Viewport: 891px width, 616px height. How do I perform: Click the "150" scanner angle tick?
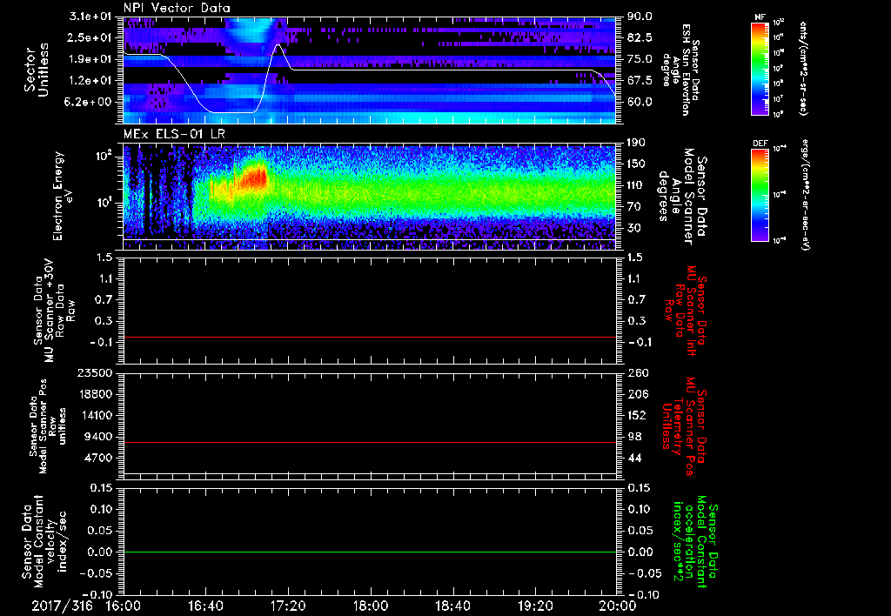[636, 164]
